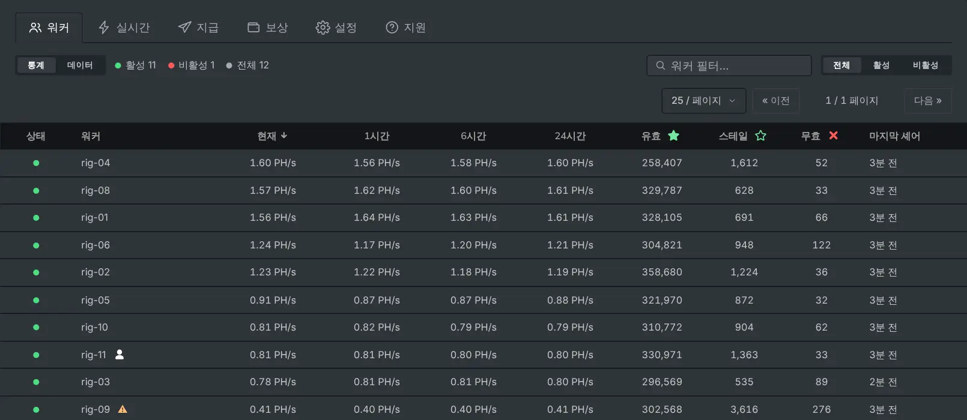Click the 358,680 valid shares value
Screen dimensions: 967x420
662,272
